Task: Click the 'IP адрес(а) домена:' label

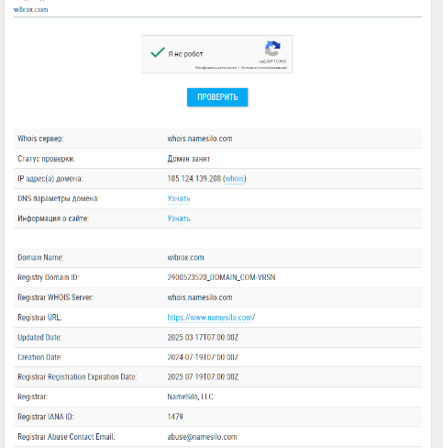Action: pyautogui.click(x=50, y=178)
